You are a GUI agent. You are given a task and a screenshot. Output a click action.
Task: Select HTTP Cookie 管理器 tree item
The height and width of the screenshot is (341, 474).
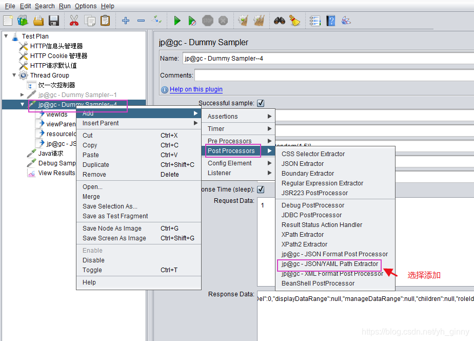[58, 55]
